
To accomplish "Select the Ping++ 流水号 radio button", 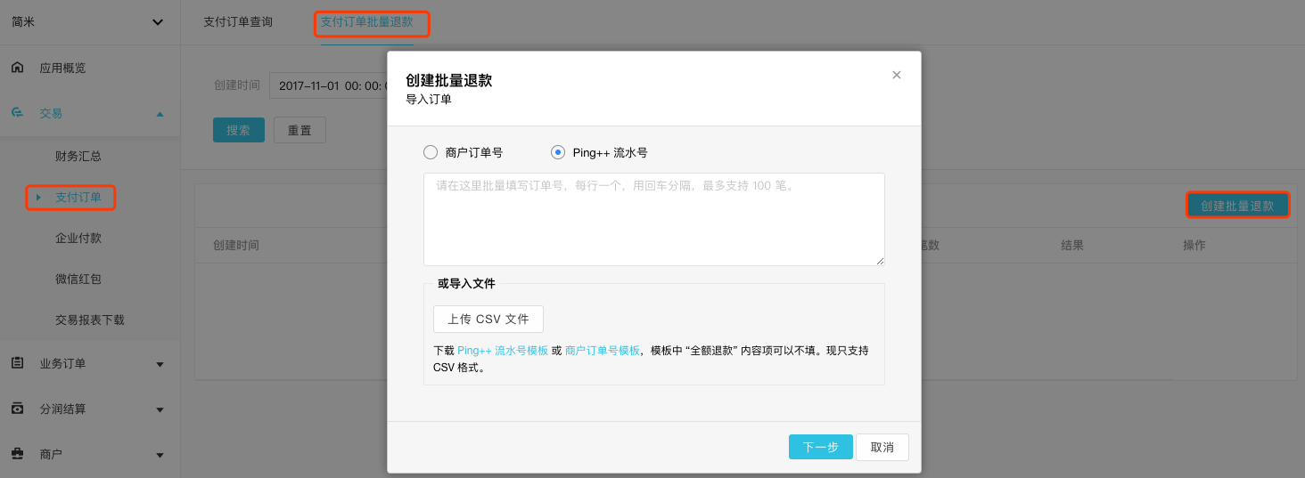I will (x=558, y=152).
